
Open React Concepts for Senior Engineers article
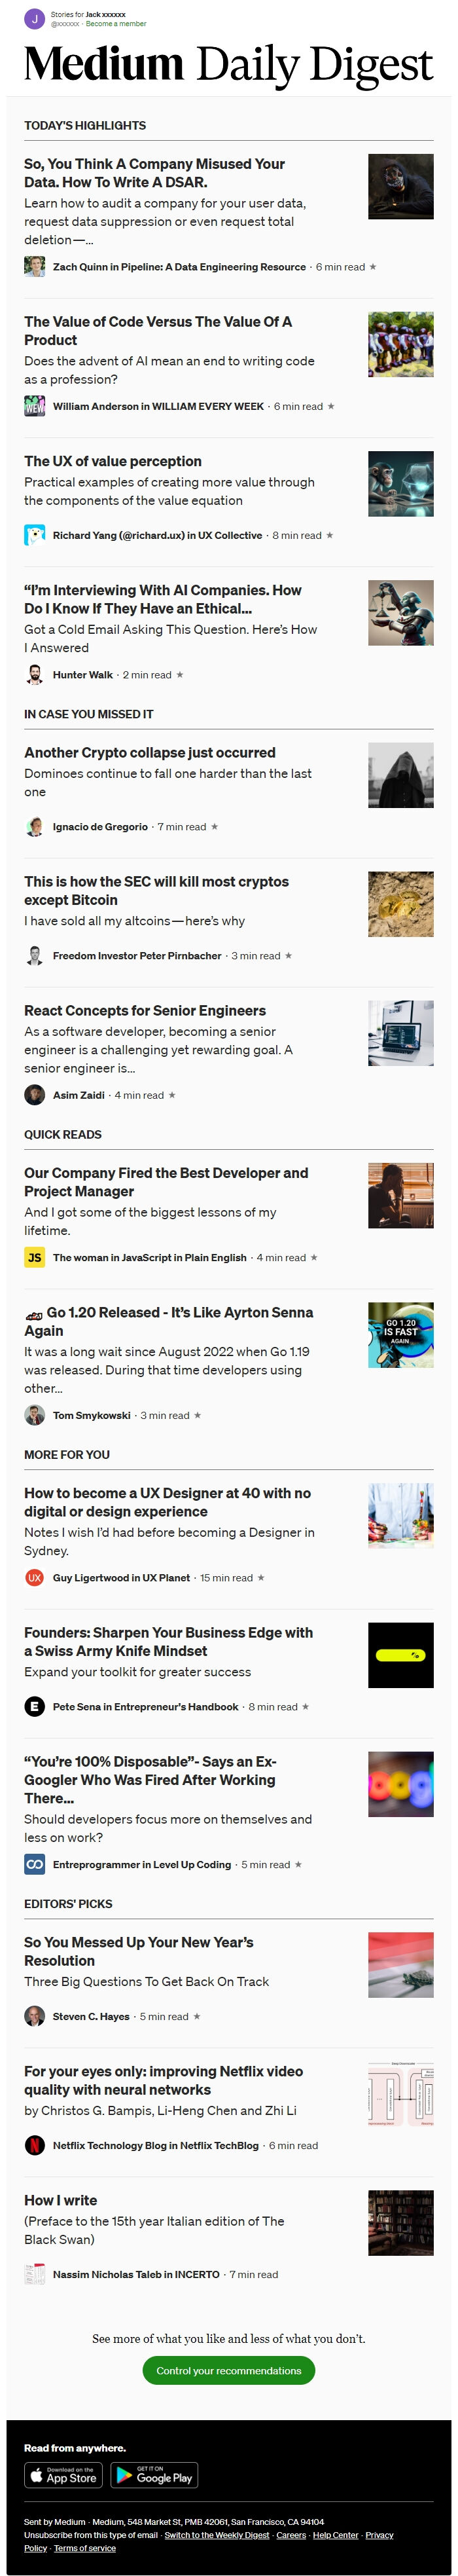[145, 1010]
